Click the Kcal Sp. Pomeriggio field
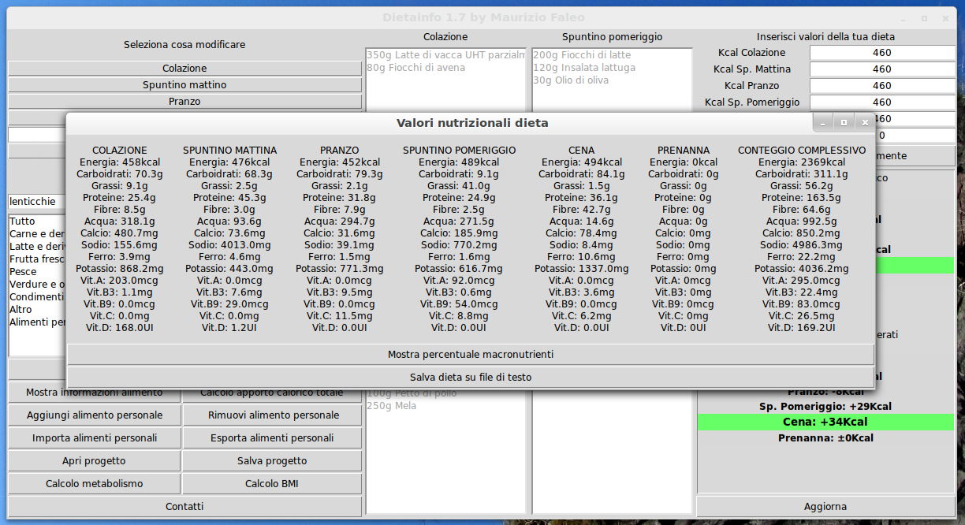Viewport: 965px width, 525px height. pos(881,102)
